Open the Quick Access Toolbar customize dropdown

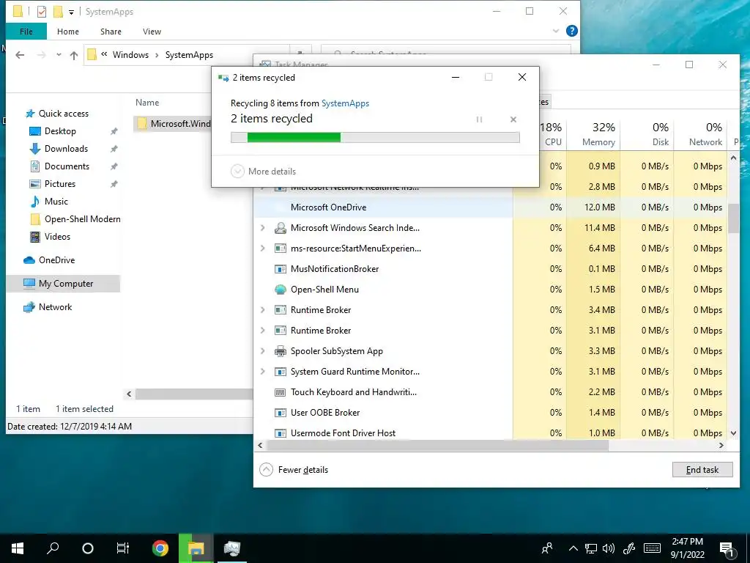coord(71,12)
